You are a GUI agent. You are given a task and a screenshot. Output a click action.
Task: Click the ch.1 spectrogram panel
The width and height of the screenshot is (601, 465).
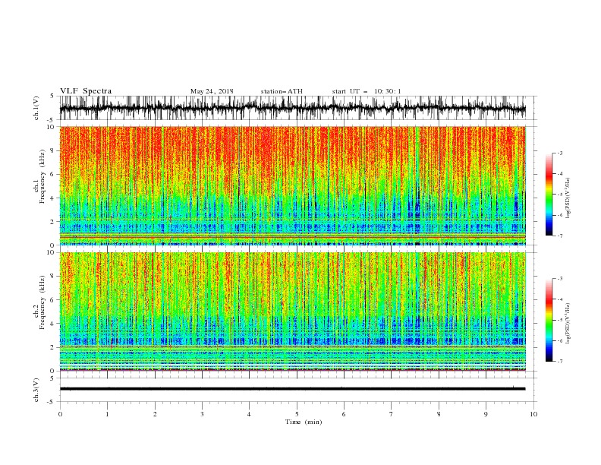point(293,185)
